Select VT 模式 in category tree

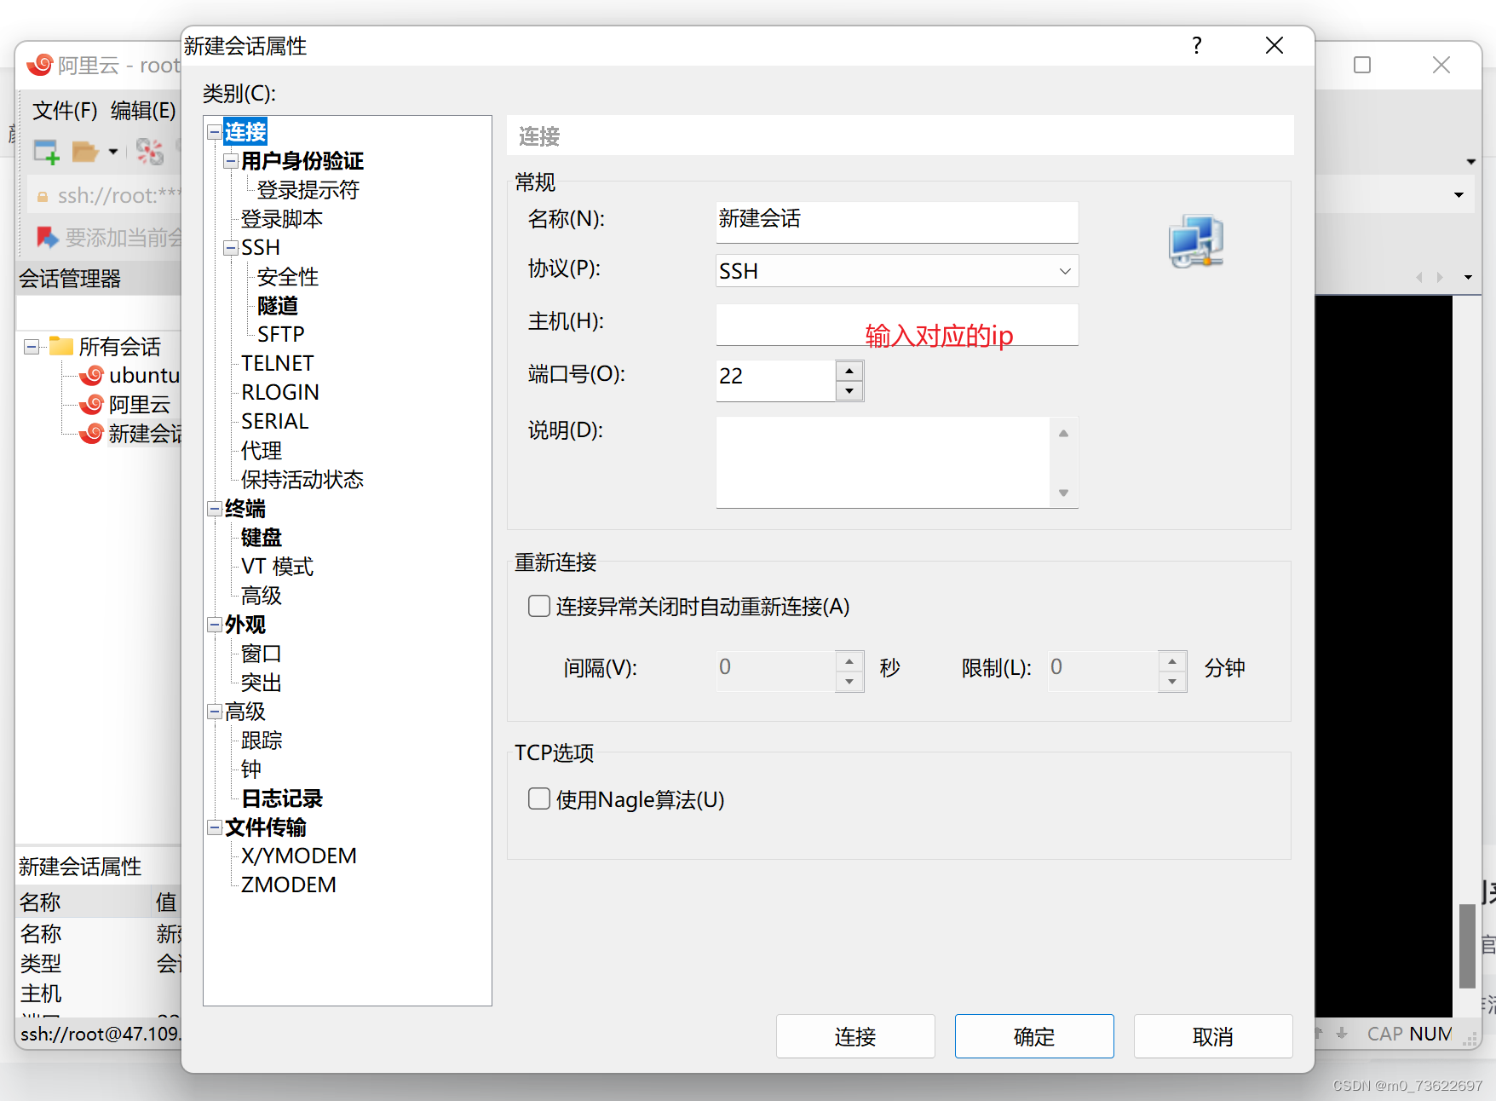pyautogui.click(x=277, y=567)
